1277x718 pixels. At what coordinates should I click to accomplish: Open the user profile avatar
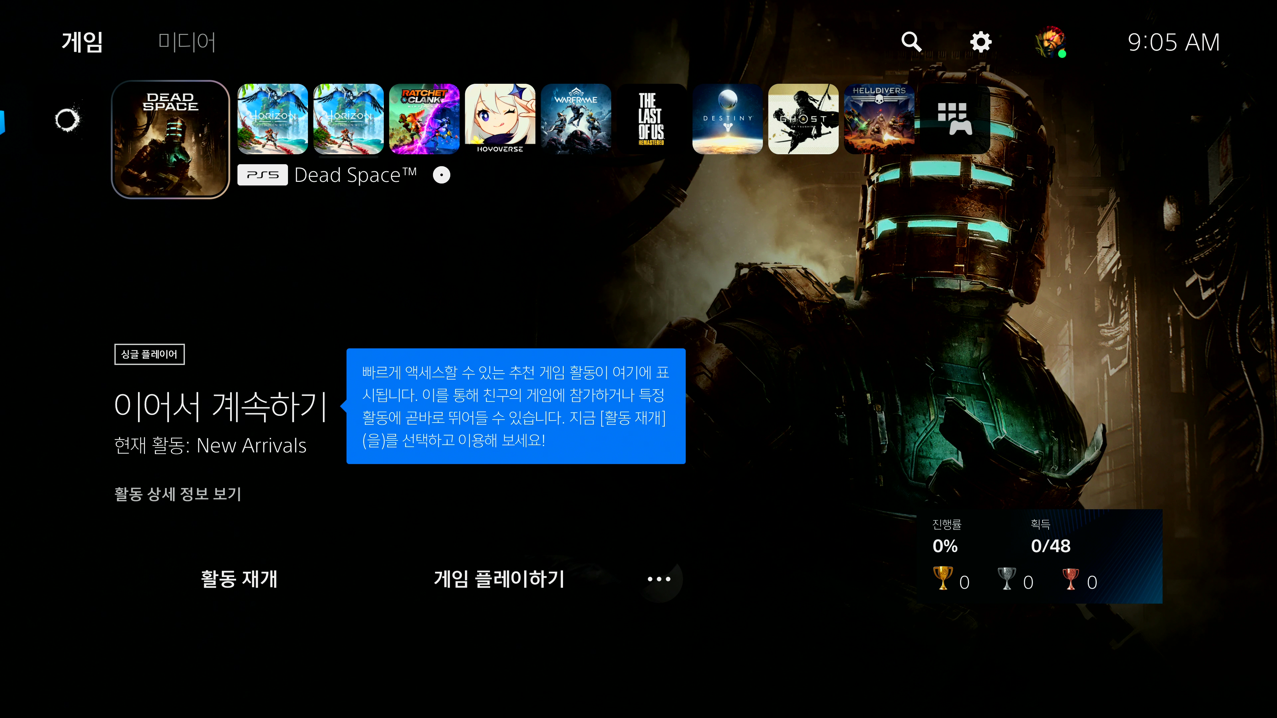(1051, 42)
